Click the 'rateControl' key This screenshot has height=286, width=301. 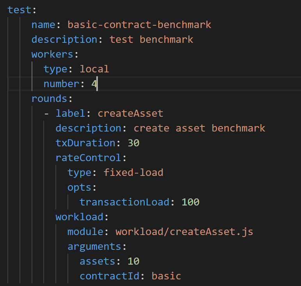tap(89, 158)
